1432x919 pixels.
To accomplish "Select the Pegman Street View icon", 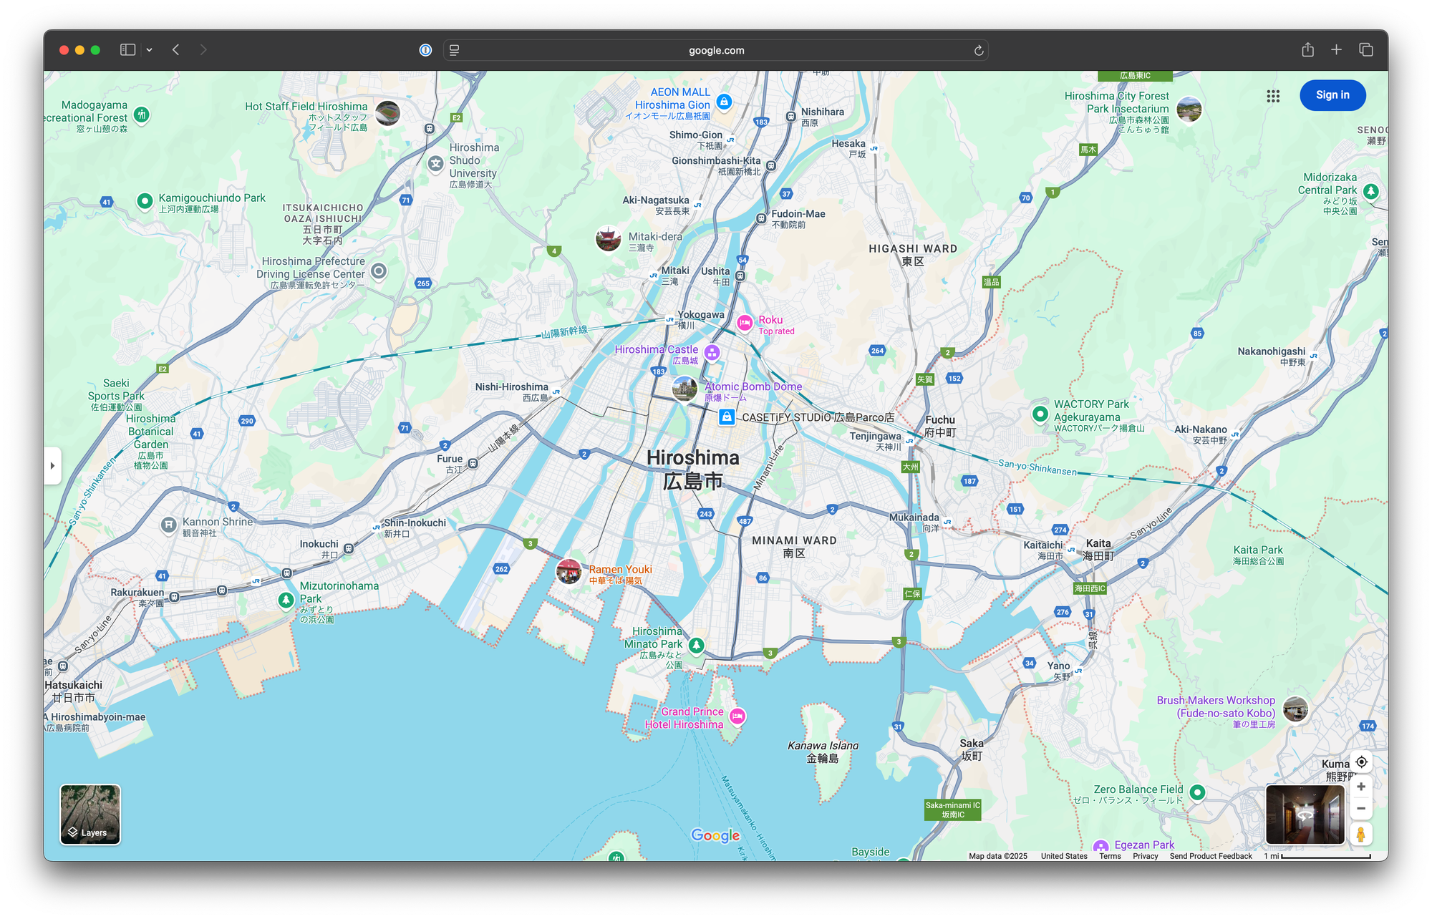I will 1361,834.
